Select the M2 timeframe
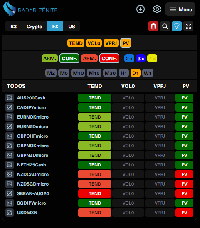The height and width of the screenshot is (228, 200). click(51, 73)
